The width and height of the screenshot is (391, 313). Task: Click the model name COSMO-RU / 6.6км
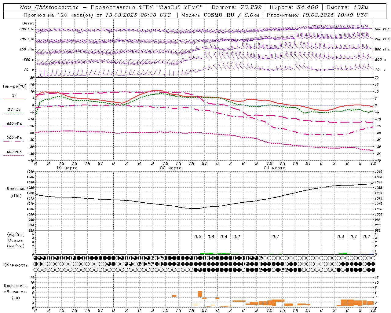point(232,15)
